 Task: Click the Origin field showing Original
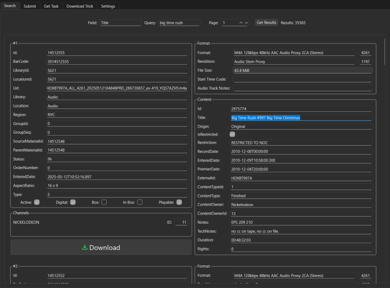[301, 127]
